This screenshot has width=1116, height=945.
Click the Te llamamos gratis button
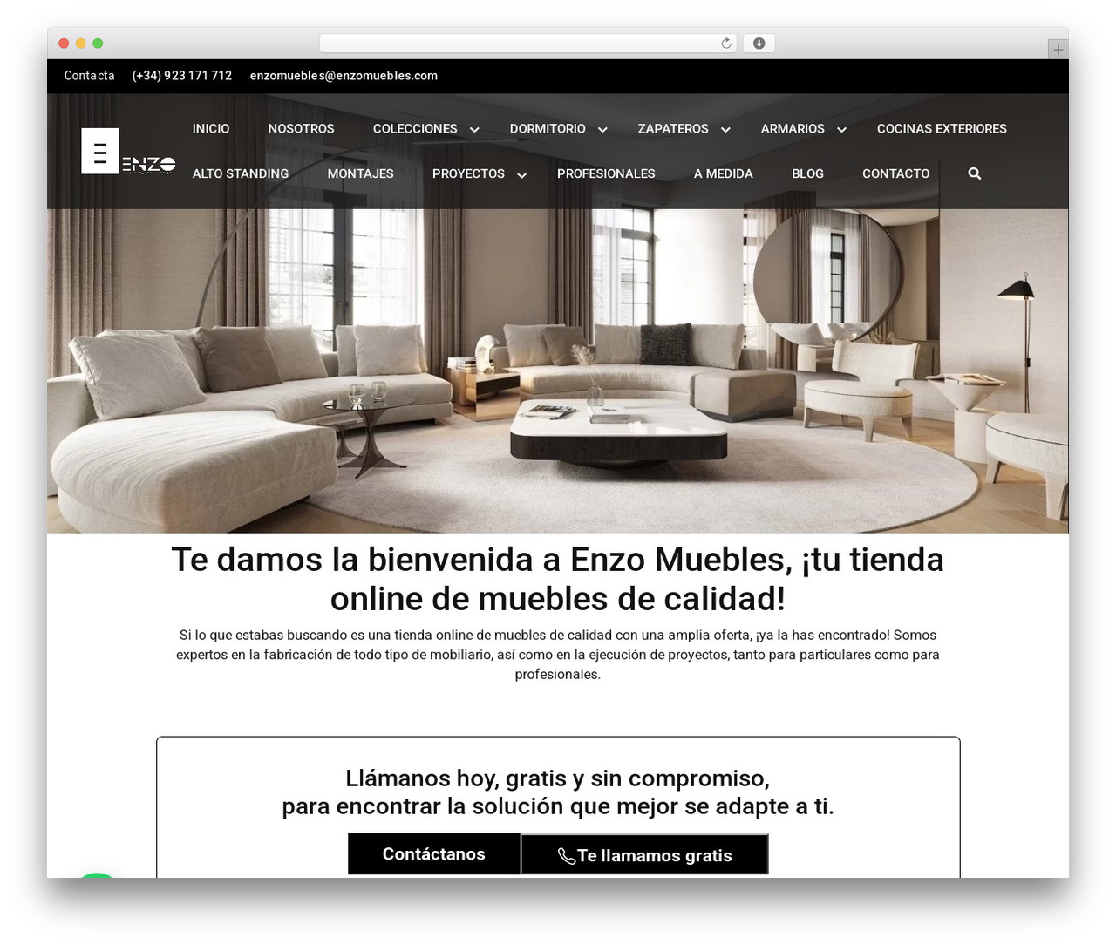point(645,855)
